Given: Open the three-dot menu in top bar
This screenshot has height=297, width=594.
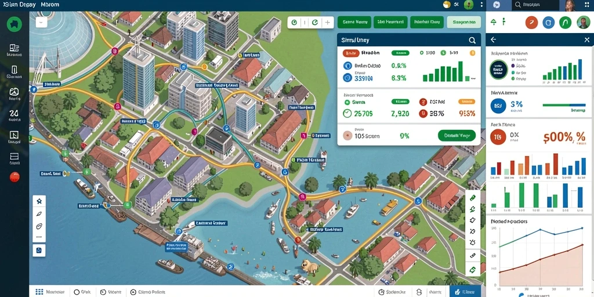Looking at the screenshot, I should (481, 5).
